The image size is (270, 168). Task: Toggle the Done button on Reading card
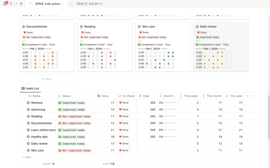[86, 32]
